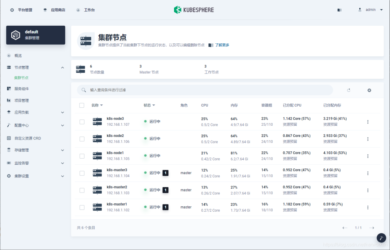Open the 工作台 top menu
This screenshot has width=390, height=250.
(85, 10)
